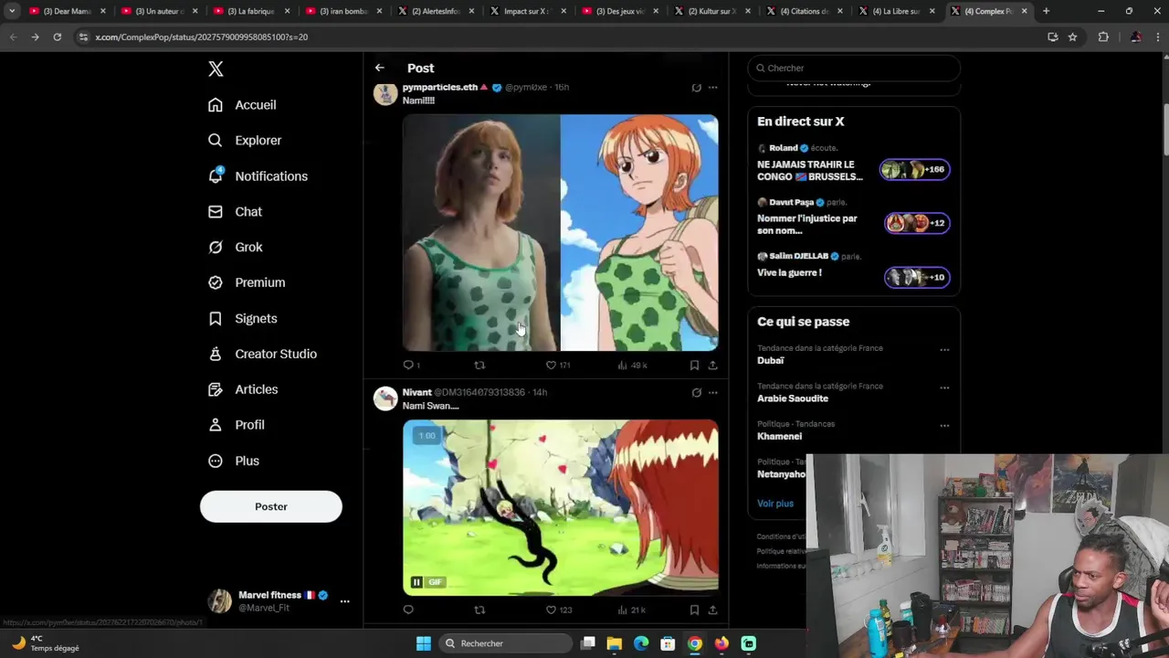This screenshot has width=1169, height=658.
Task: Open Grok action on pymparticles.eth post
Action: click(696, 88)
